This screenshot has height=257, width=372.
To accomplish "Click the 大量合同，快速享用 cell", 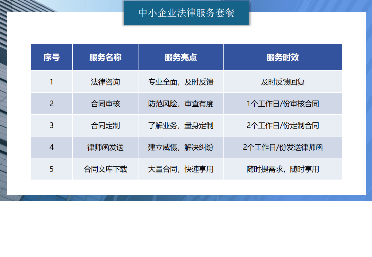I will point(181,169).
